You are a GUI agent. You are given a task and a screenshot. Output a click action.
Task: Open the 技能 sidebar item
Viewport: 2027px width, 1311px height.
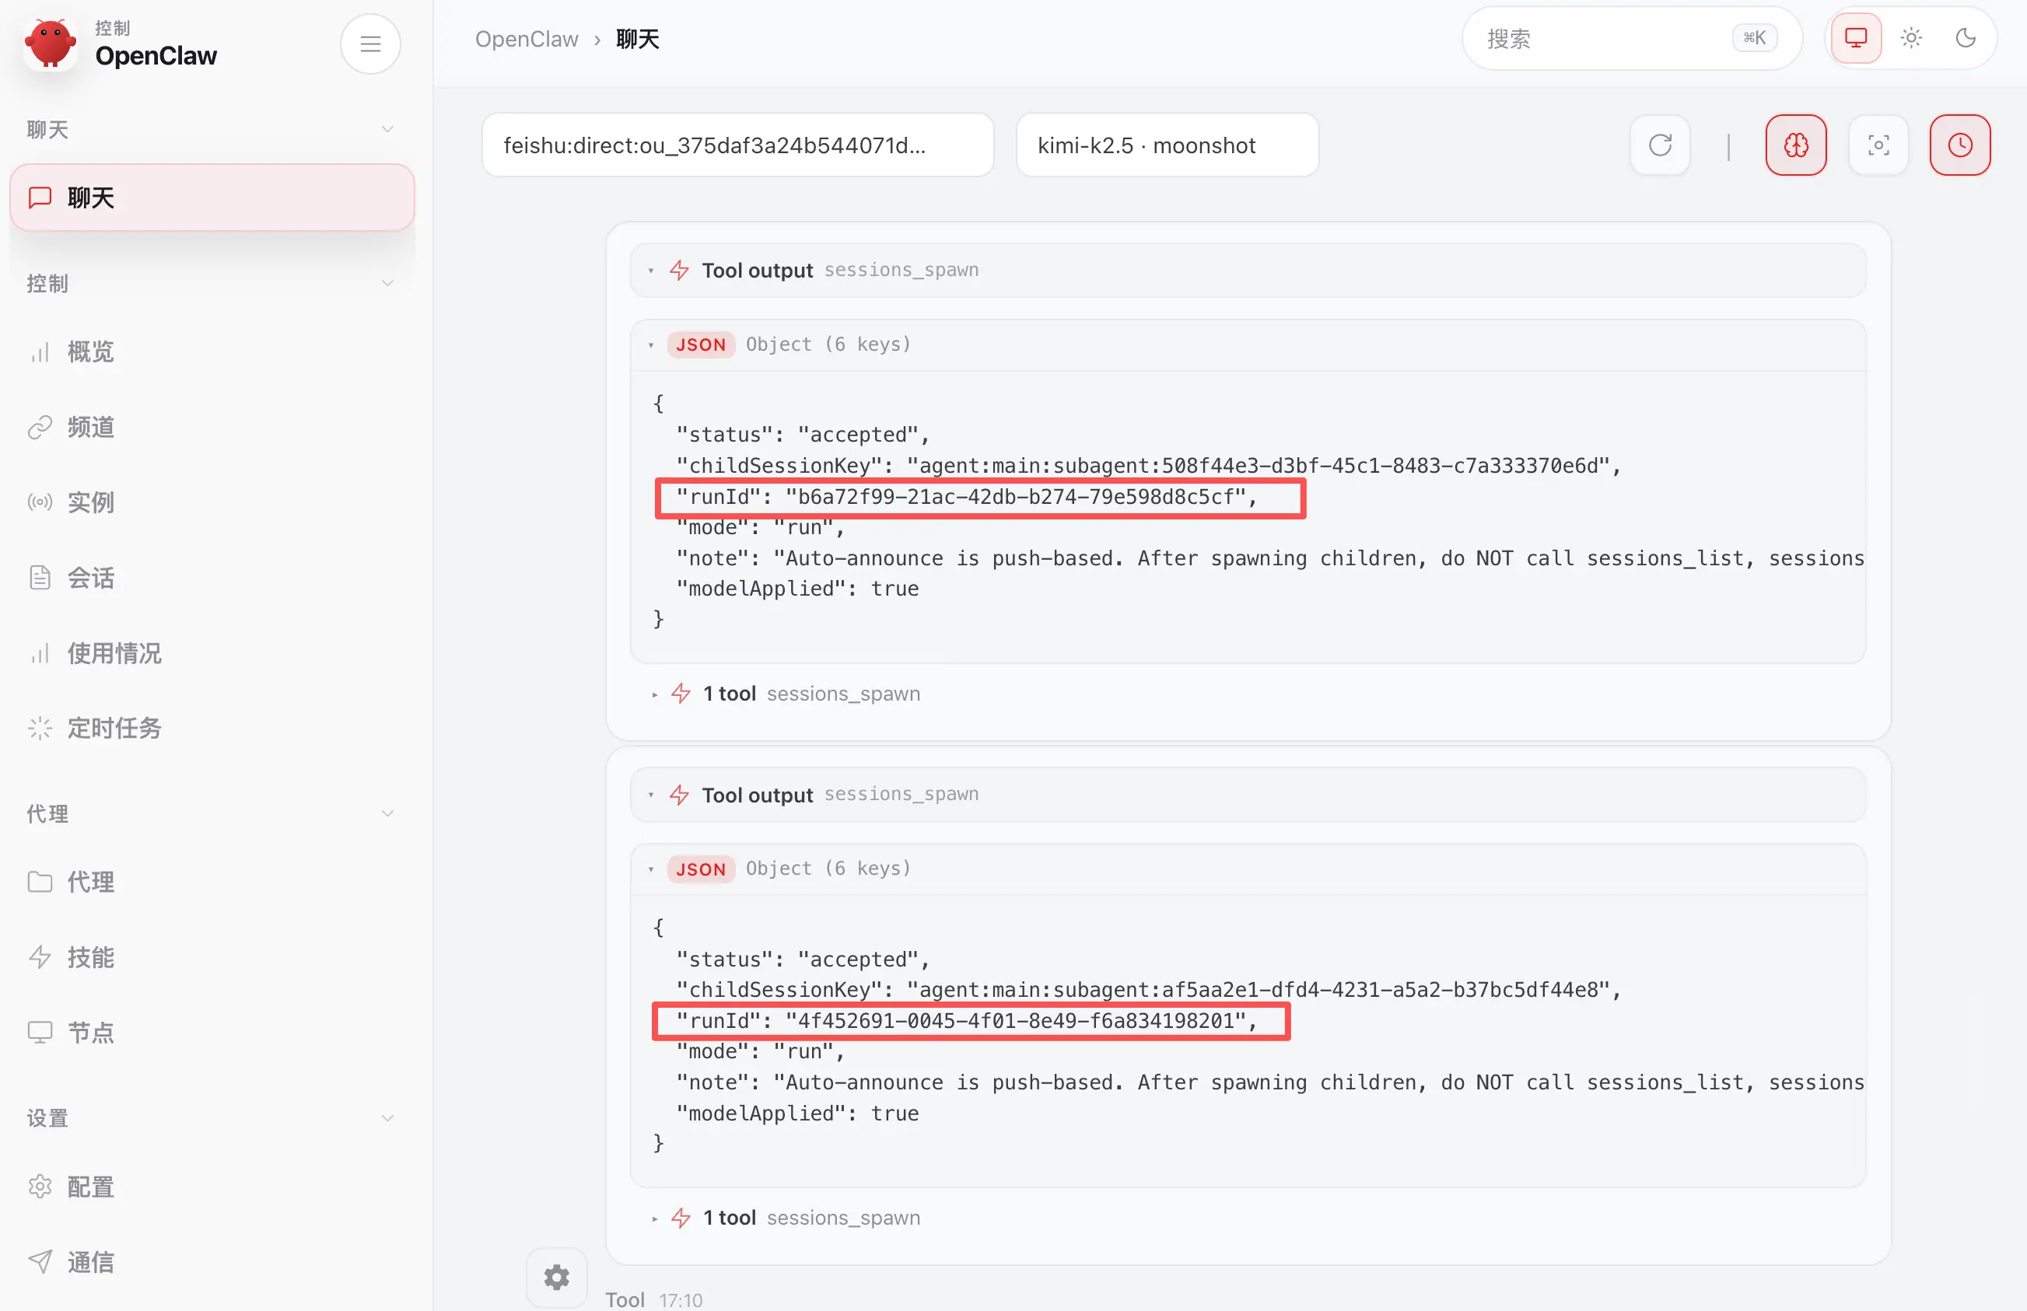click(90, 958)
